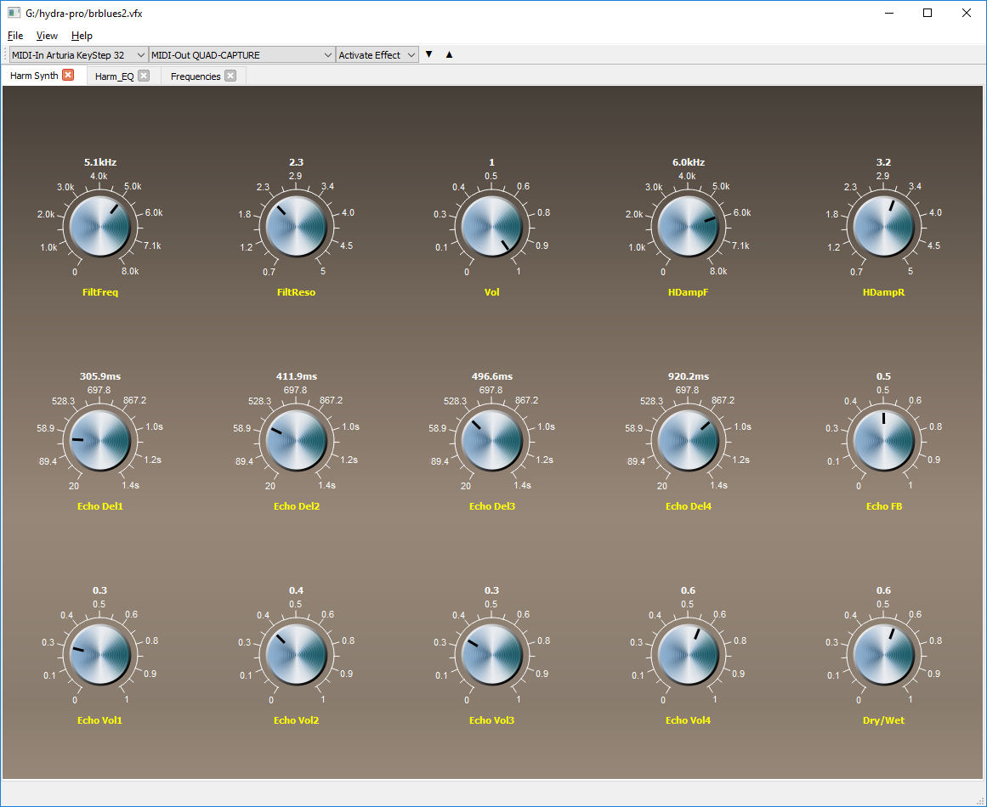The image size is (987, 807).
Task: Click the down triangle arrow in toolbar
Action: [x=428, y=54]
